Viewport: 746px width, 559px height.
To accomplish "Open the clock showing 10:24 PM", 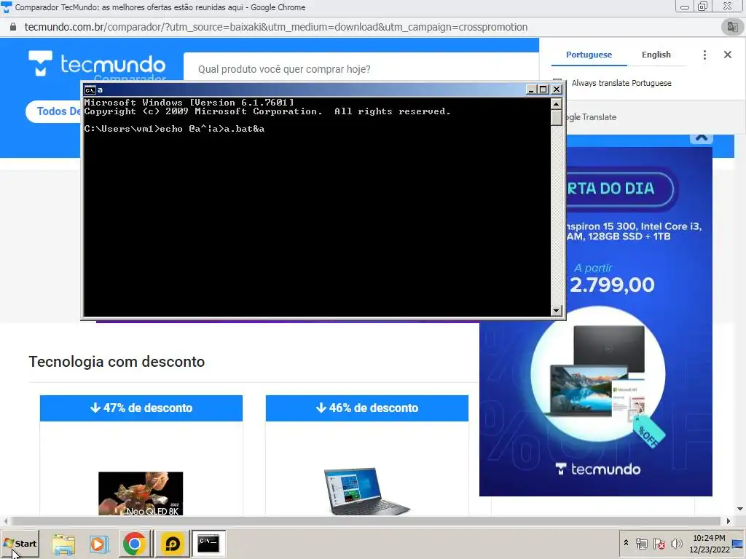I will [x=709, y=543].
